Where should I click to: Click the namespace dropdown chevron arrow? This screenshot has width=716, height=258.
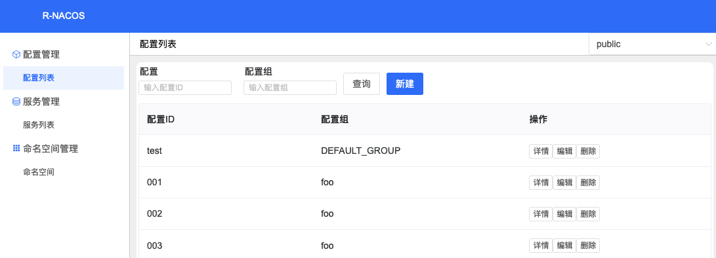tap(708, 45)
